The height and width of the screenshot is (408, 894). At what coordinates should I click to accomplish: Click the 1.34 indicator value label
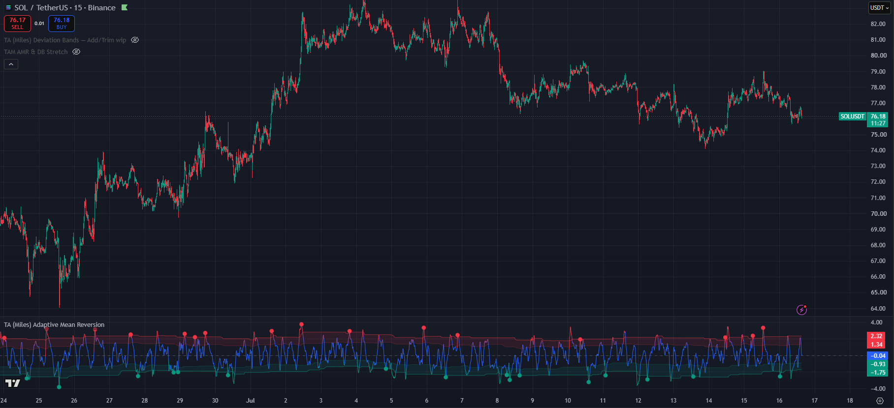(x=877, y=345)
